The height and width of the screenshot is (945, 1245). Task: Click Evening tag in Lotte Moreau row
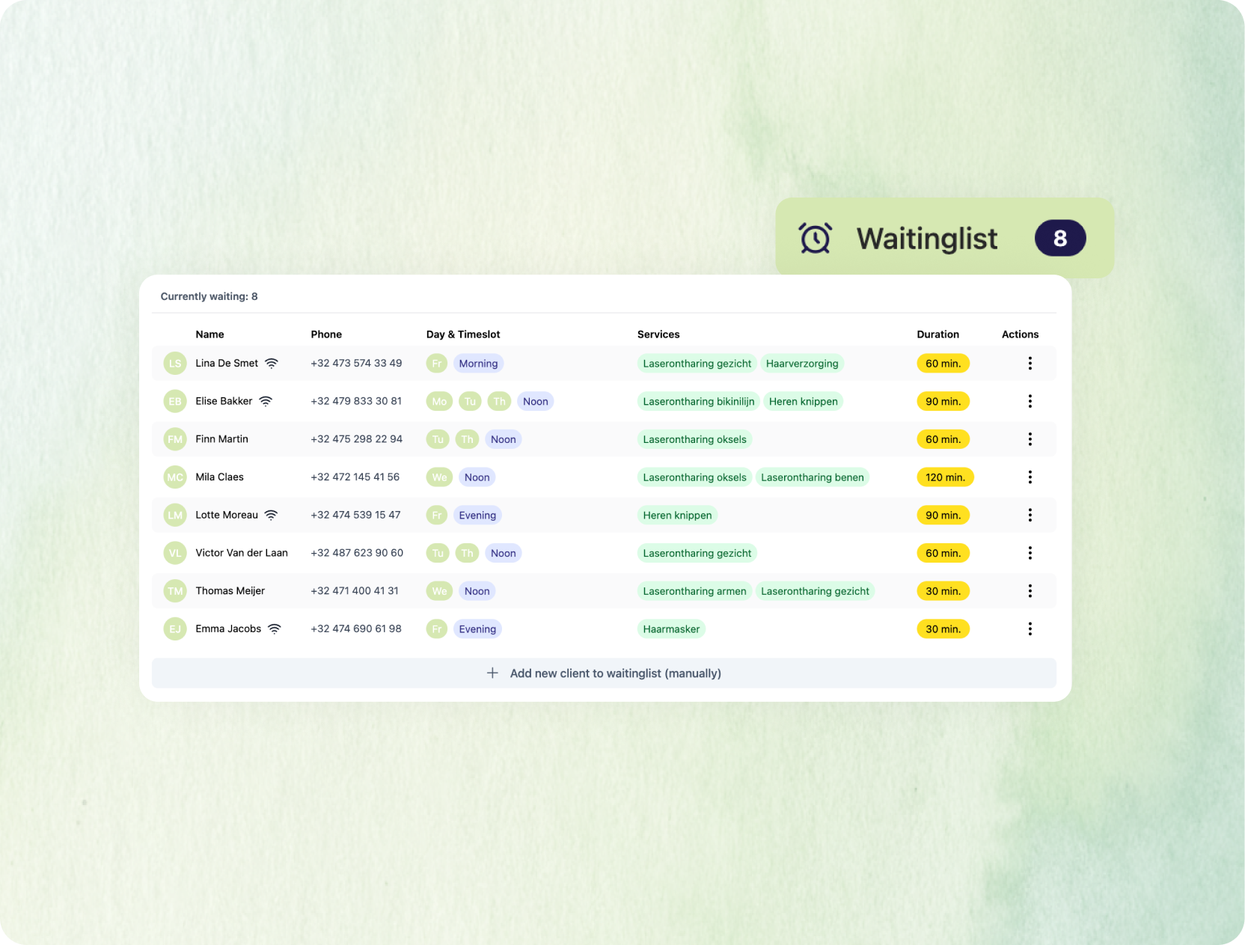[477, 515]
